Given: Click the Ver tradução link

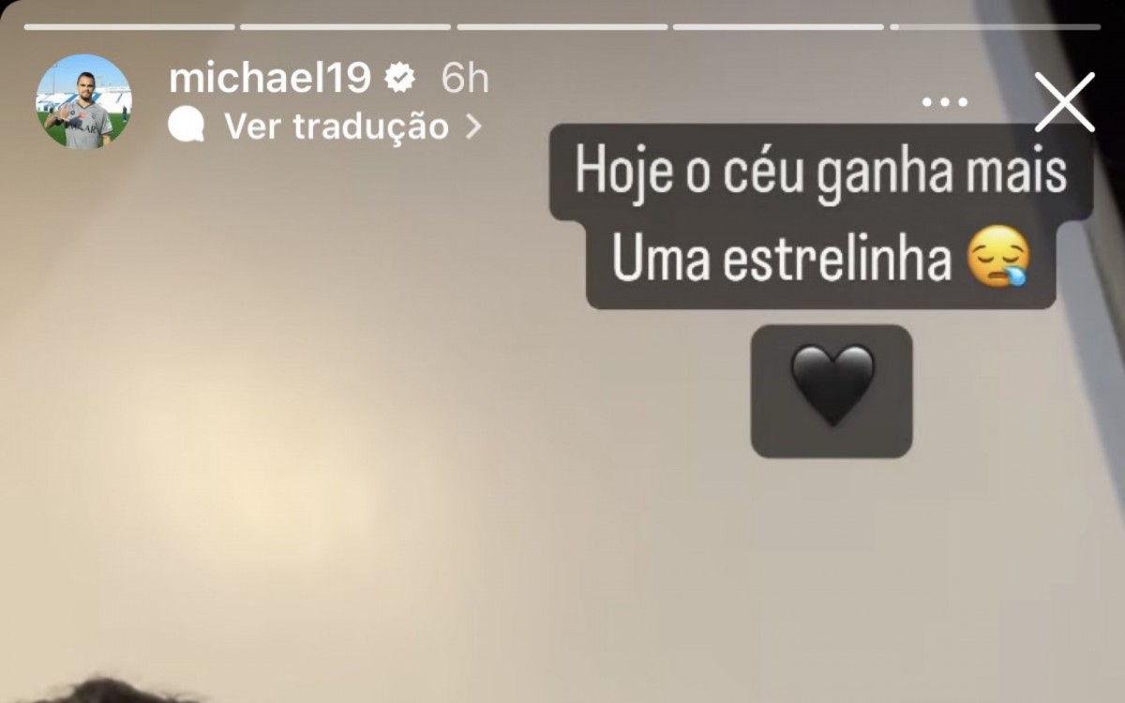Looking at the screenshot, I should coord(337,126).
